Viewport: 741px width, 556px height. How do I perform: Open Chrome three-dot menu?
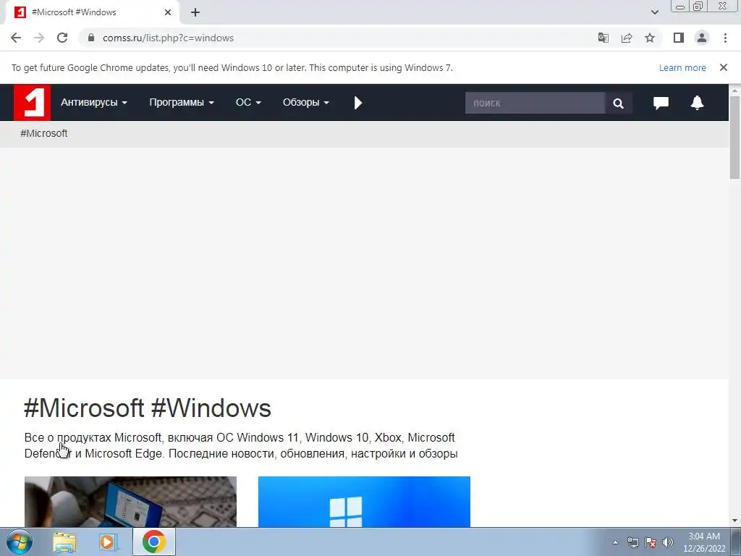tap(725, 38)
